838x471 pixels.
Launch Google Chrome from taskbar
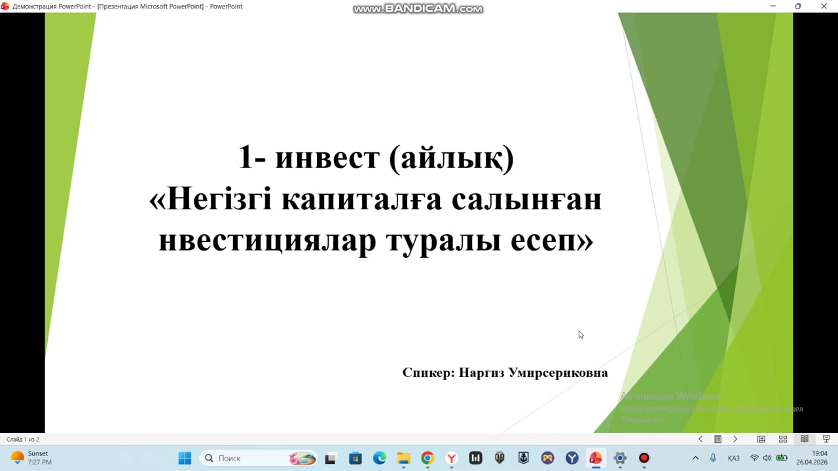[x=428, y=458]
